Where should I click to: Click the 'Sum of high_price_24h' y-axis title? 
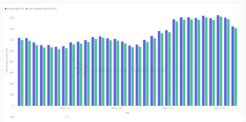click(x=7, y=60)
